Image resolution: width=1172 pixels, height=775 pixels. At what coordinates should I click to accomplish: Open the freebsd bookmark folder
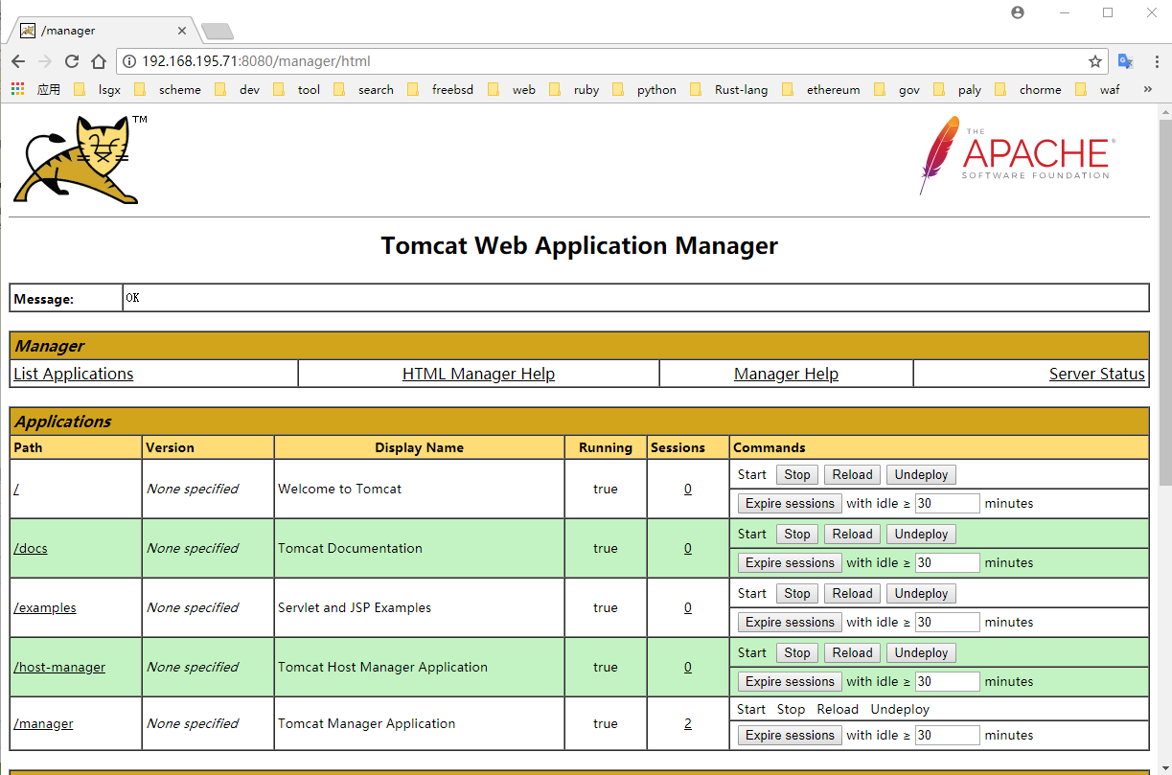point(441,89)
